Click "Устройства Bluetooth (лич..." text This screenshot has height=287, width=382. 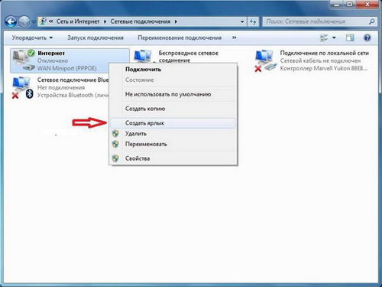tap(73, 95)
